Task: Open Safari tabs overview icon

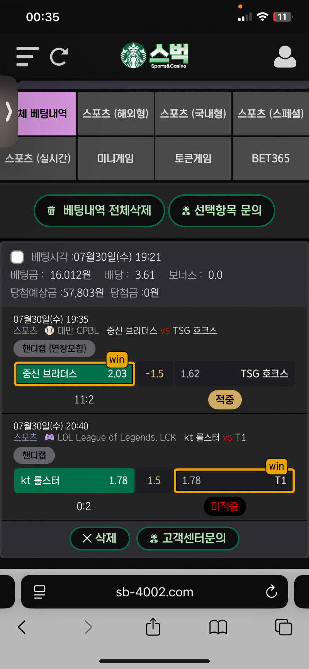Action: pyautogui.click(x=283, y=627)
